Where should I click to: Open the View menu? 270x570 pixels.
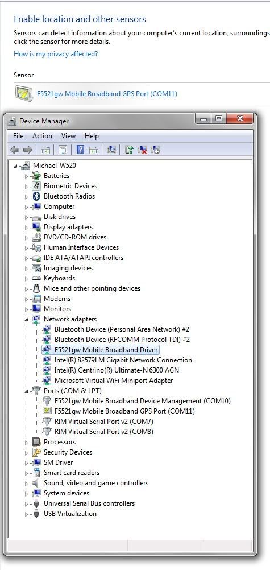pos(68,136)
